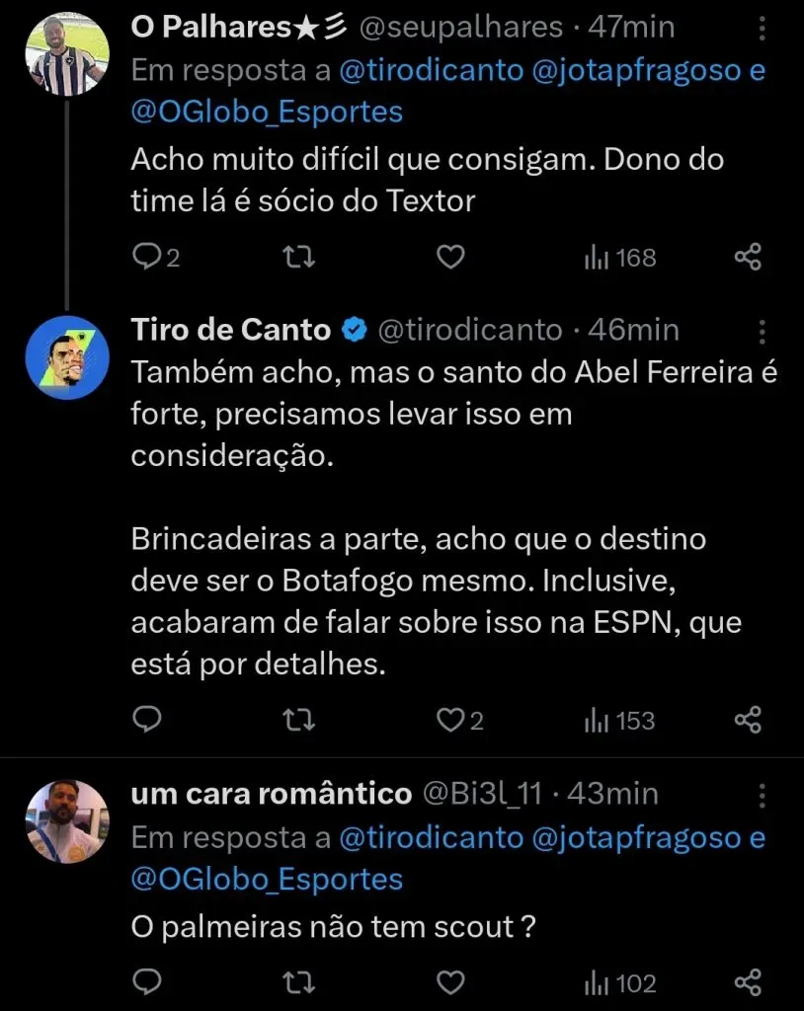Share O Palhares' tweet
Viewport: 804px width, 1011px height.
coord(748,258)
